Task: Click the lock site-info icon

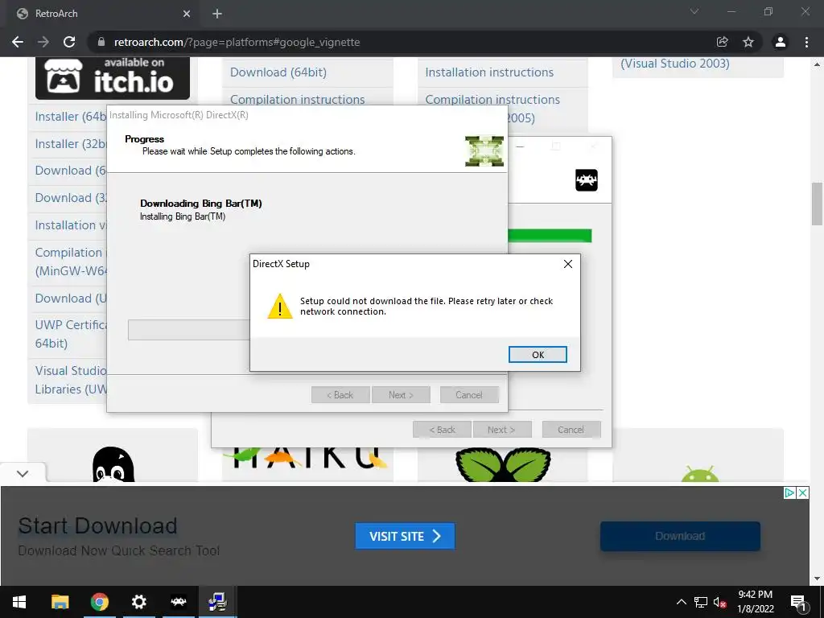Action: point(101,42)
